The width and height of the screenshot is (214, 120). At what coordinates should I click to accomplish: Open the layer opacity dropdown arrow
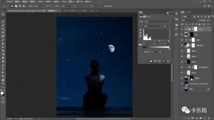tap(212, 20)
